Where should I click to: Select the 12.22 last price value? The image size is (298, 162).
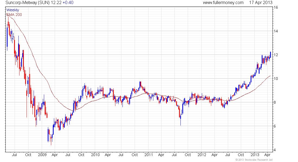click(56, 3)
